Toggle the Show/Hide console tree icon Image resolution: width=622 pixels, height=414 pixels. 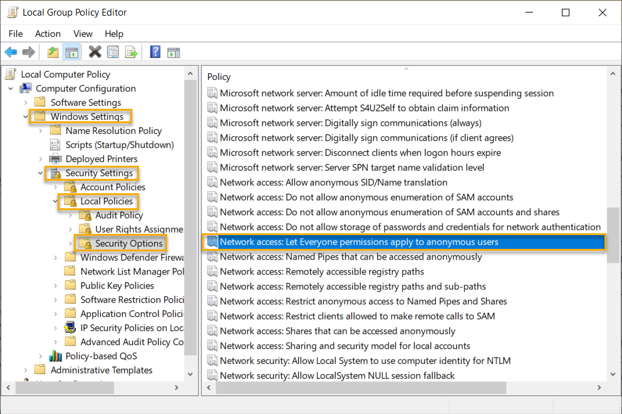coord(71,52)
